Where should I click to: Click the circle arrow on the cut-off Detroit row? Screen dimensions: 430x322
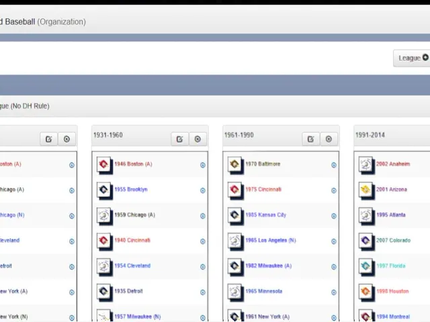[x=72, y=267]
